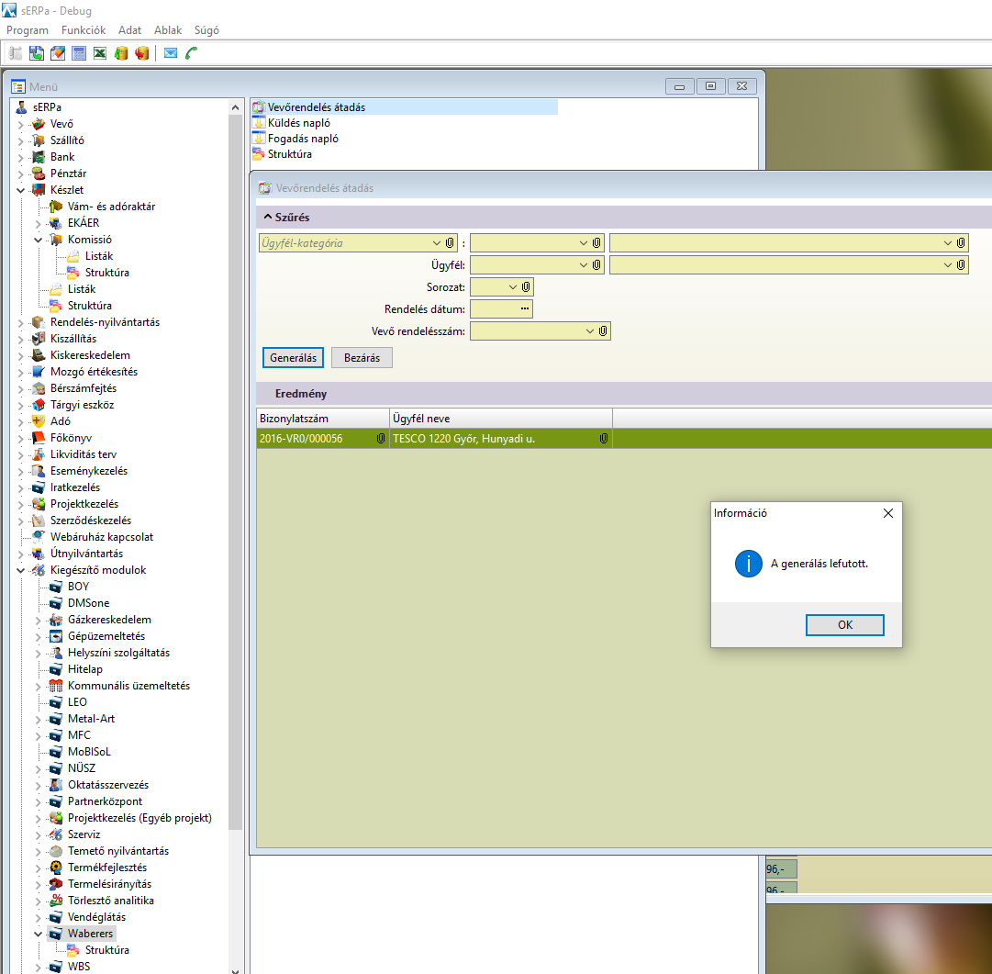Click the Excel export toolbar icon

[x=100, y=53]
